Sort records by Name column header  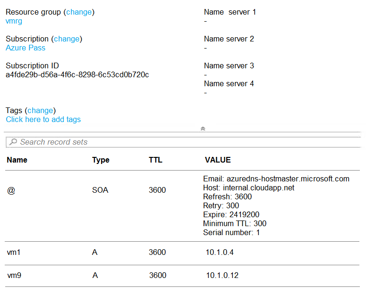(17, 160)
